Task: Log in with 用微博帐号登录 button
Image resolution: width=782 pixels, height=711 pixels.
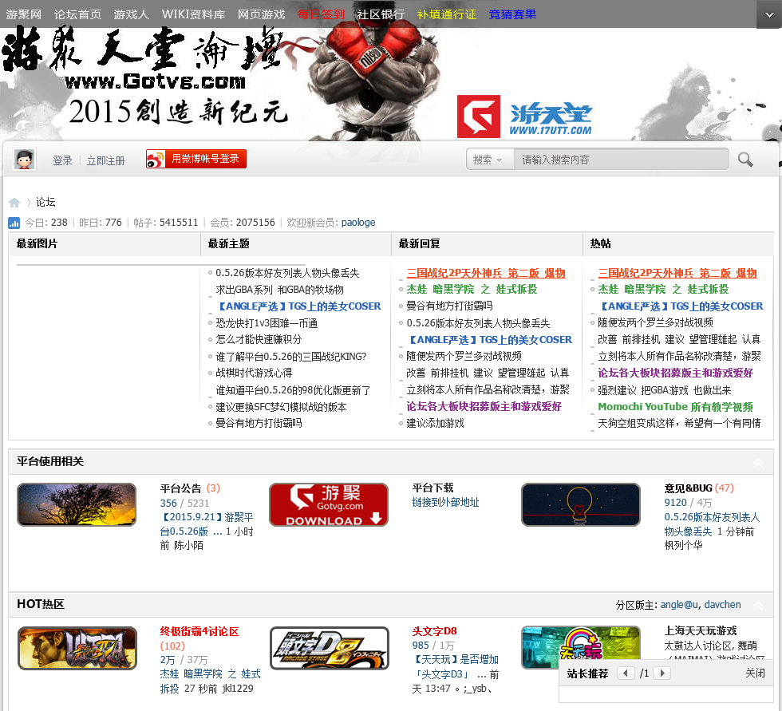Action: [x=196, y=159]
